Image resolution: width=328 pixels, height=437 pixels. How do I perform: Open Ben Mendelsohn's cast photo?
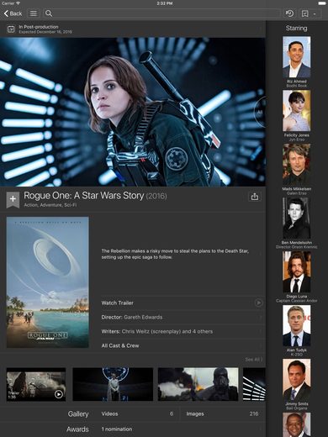click(x=297, y=218)
